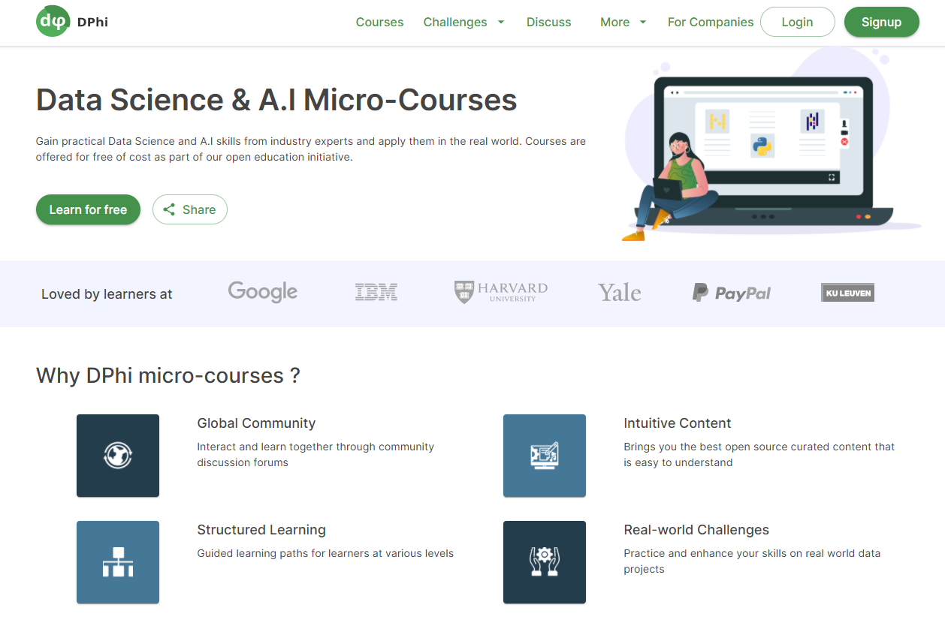Click the IBM logo
The height and width of the screenshot is (635, 945).
click(x=376, y=292)
